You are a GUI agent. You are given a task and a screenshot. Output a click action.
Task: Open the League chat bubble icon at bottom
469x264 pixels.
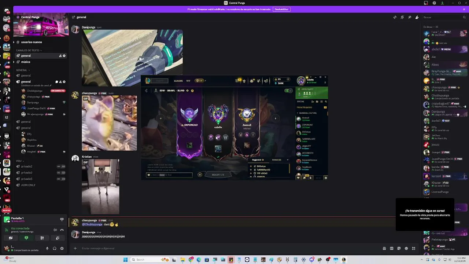tap(298, 178)
